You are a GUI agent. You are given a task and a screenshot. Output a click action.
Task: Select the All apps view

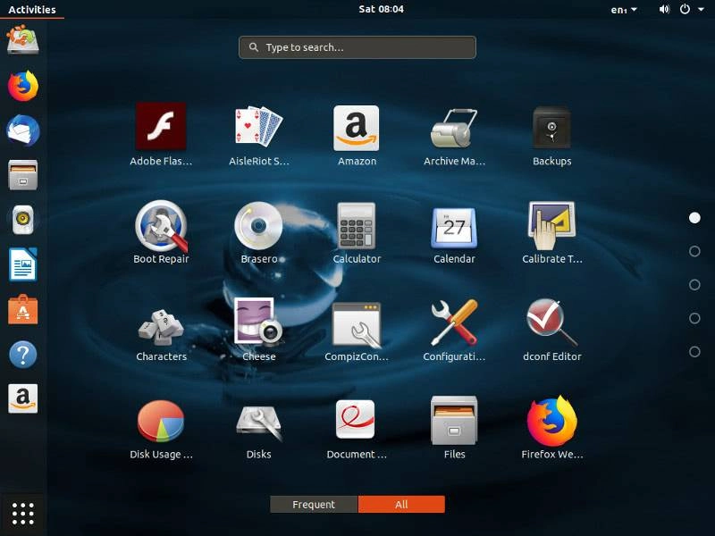401,505
